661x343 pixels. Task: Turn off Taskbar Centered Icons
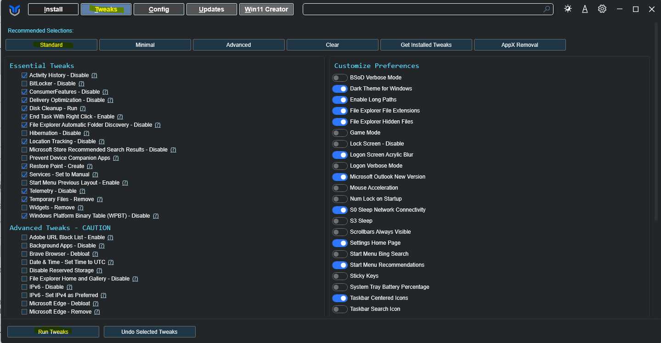[340, 298]
